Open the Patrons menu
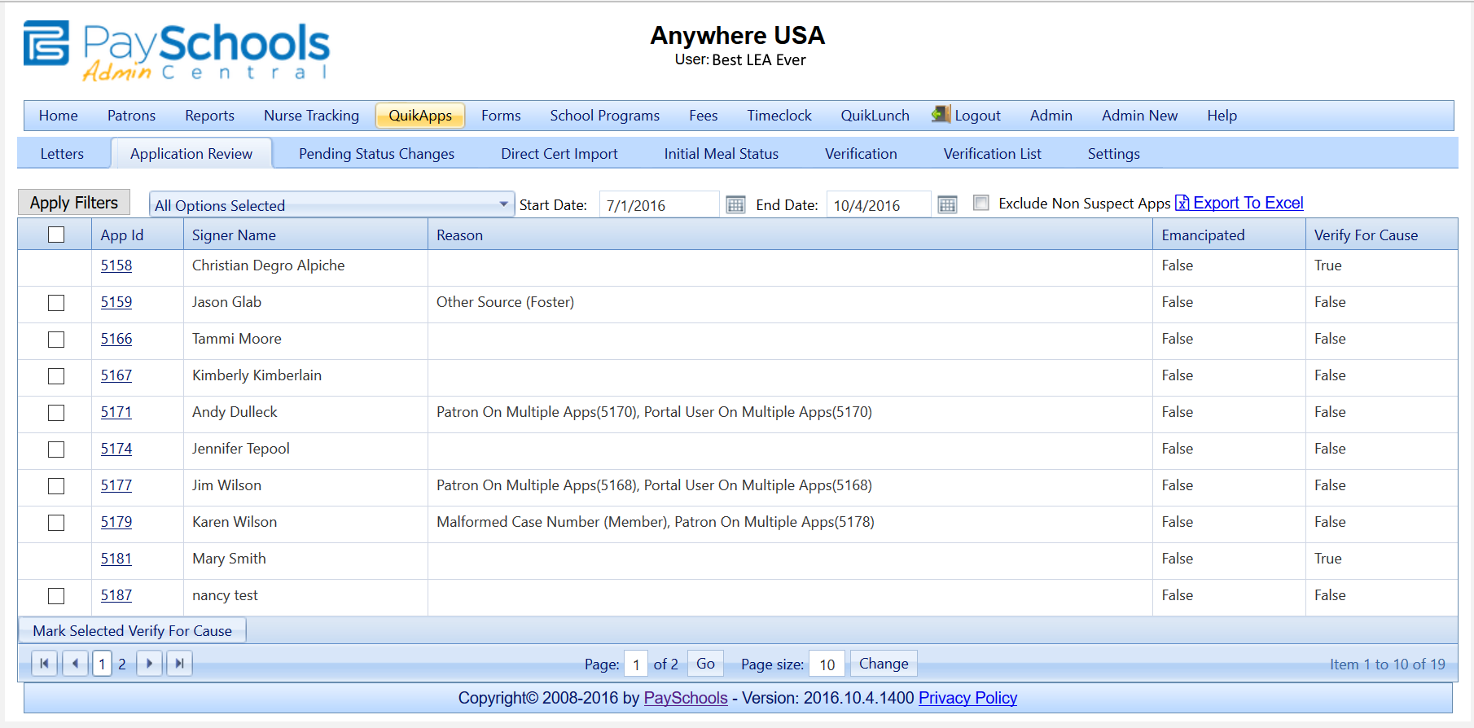Screen dimensions: 1474x728 pos(131,116)
